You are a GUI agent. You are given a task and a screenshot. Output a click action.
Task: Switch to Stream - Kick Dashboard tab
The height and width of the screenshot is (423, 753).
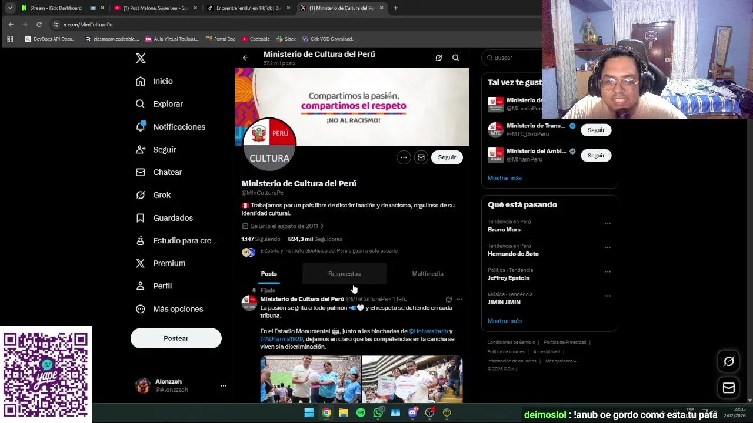[x=64, y=8]
